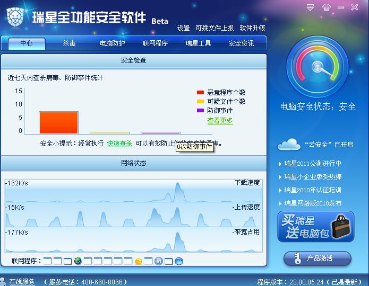
Task: Click "云安全" 已开启 status text
Action: click(329, 145)
